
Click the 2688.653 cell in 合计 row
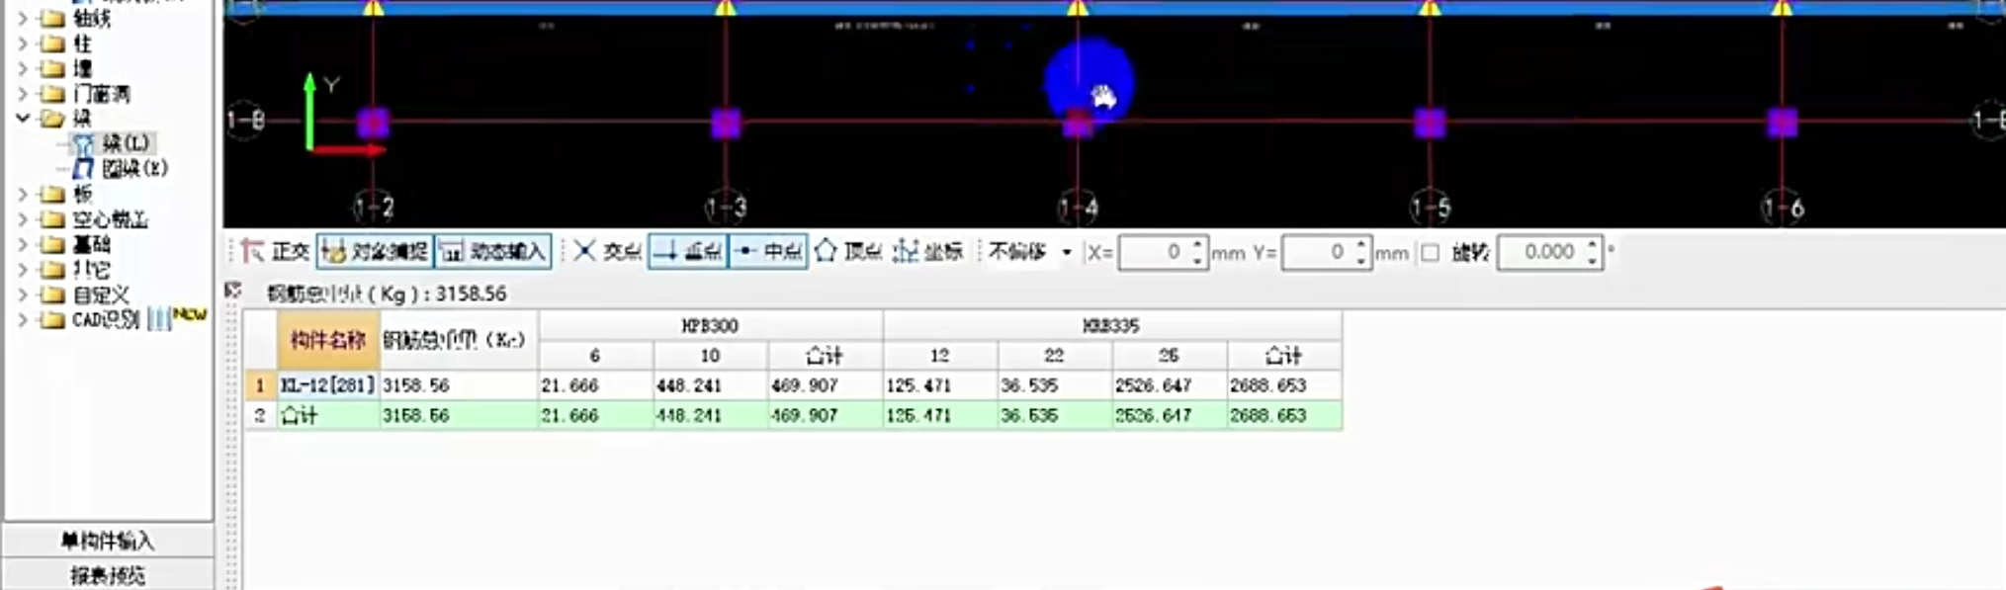(1284, 415)
